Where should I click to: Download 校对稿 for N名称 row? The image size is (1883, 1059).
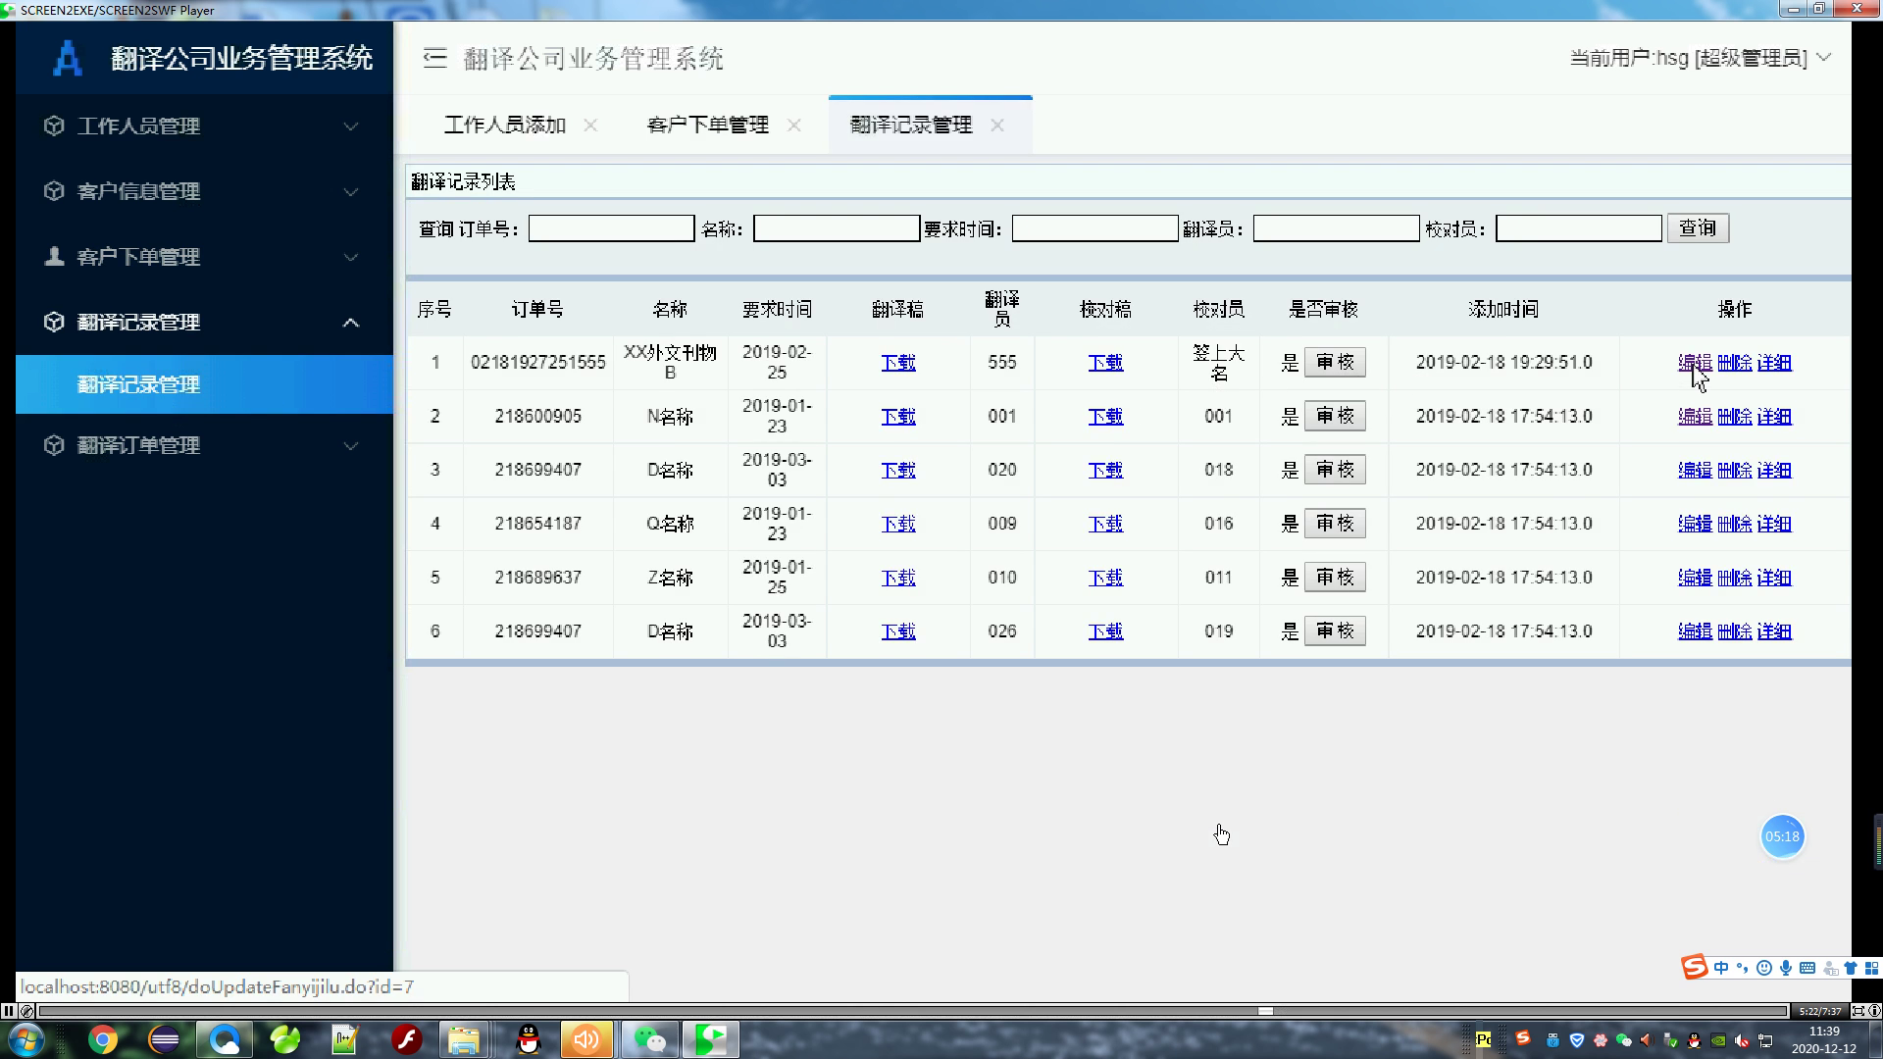tap(1105, 417)
